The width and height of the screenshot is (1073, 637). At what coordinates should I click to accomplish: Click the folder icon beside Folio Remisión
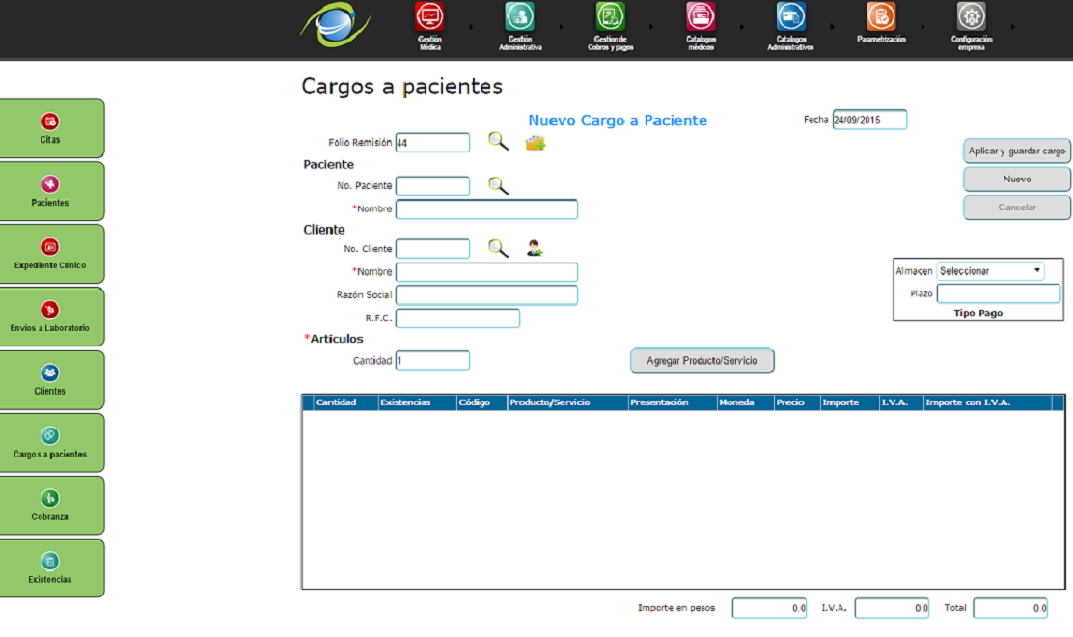tap(536, 144)
